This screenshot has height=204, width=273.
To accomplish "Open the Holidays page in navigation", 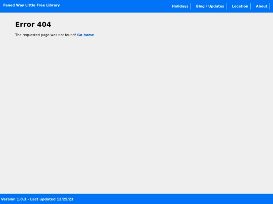I will [180, 6].
